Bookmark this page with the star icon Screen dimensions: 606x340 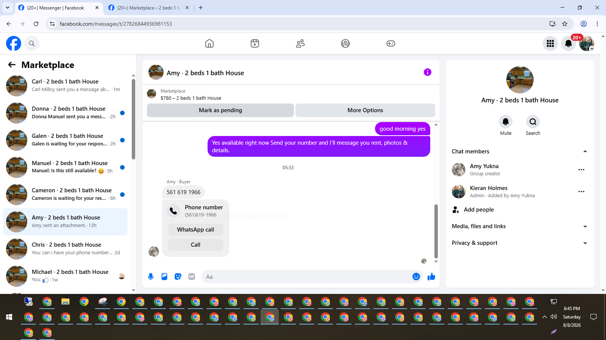[565, 24]
